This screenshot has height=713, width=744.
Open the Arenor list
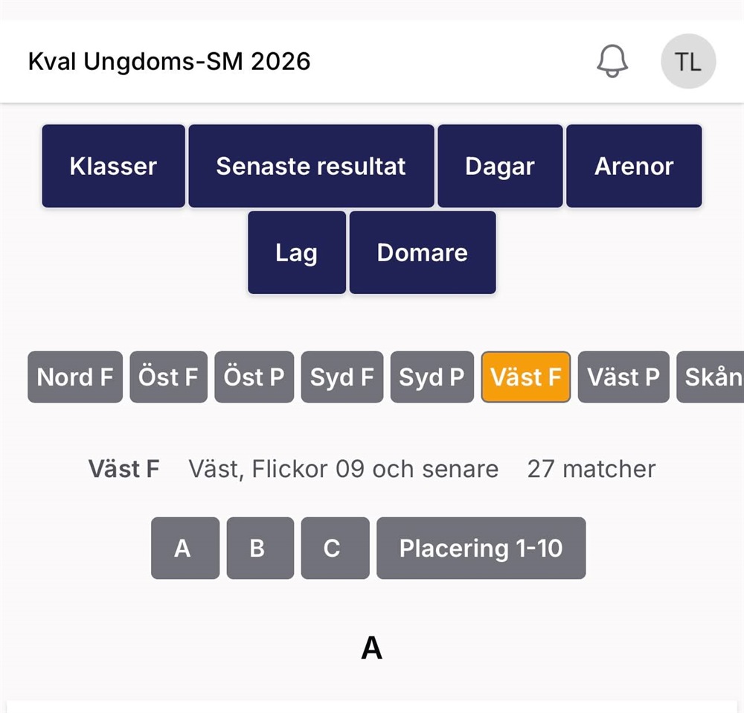(634, 166)
